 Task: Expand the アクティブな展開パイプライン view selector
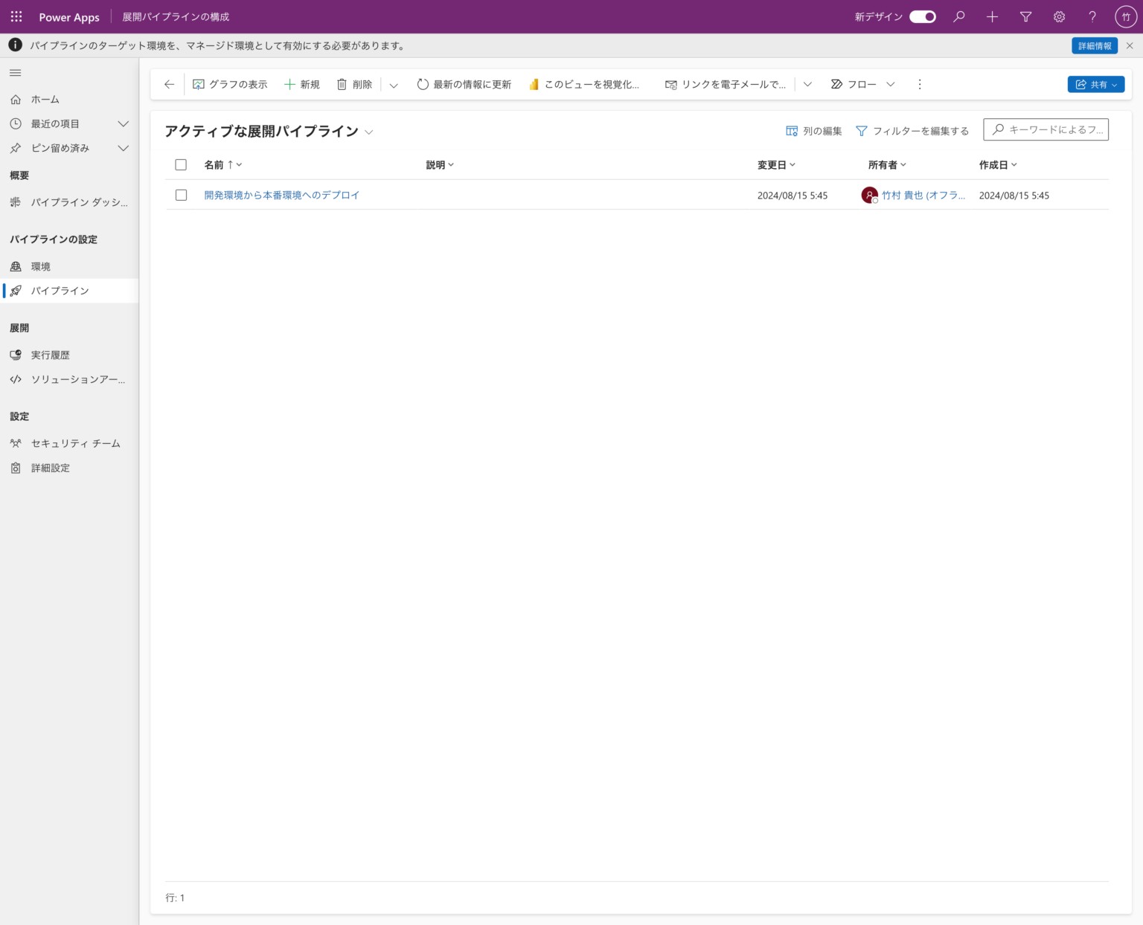tap(368, 132)
